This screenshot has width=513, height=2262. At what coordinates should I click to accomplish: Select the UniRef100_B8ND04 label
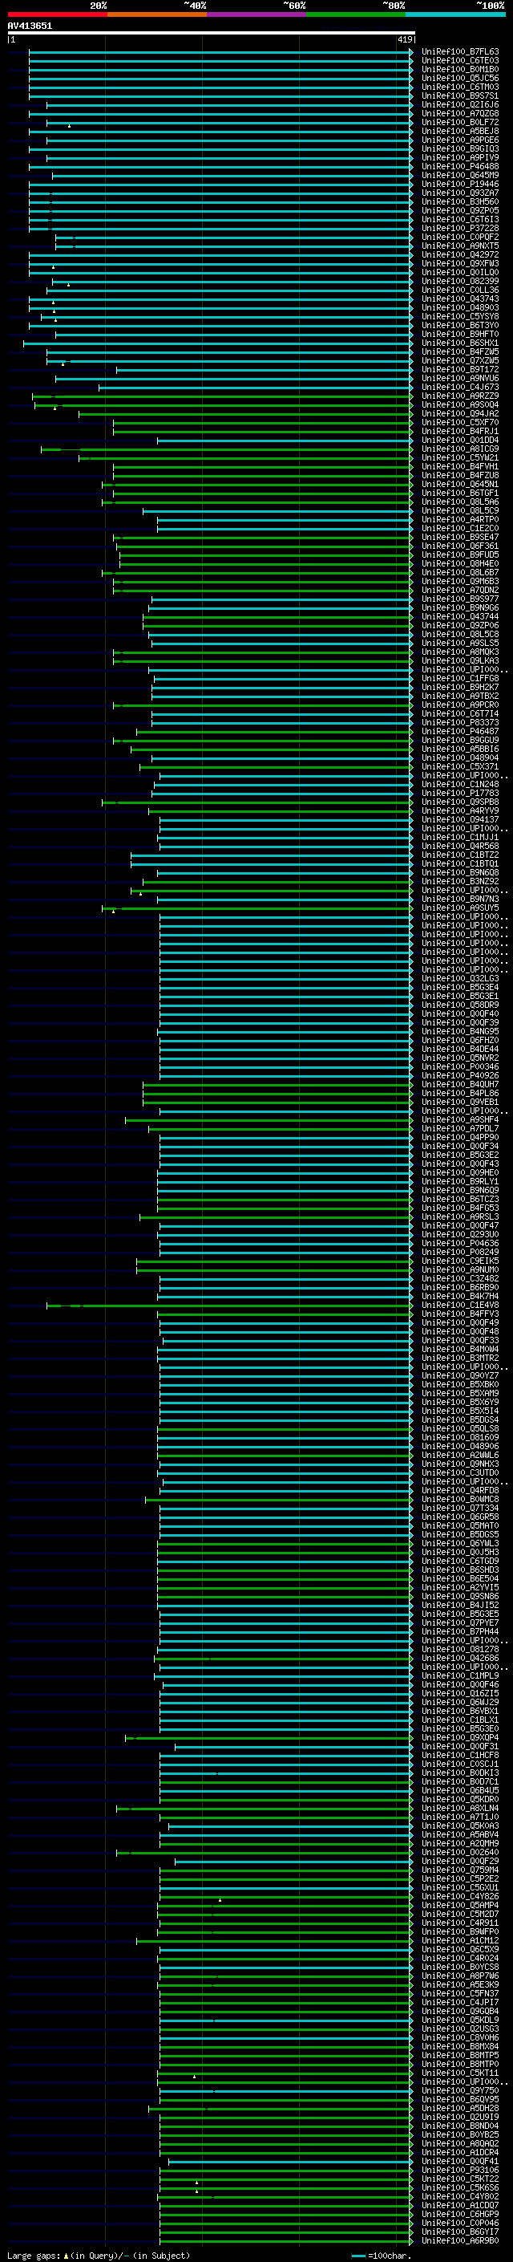(460, 2126)
